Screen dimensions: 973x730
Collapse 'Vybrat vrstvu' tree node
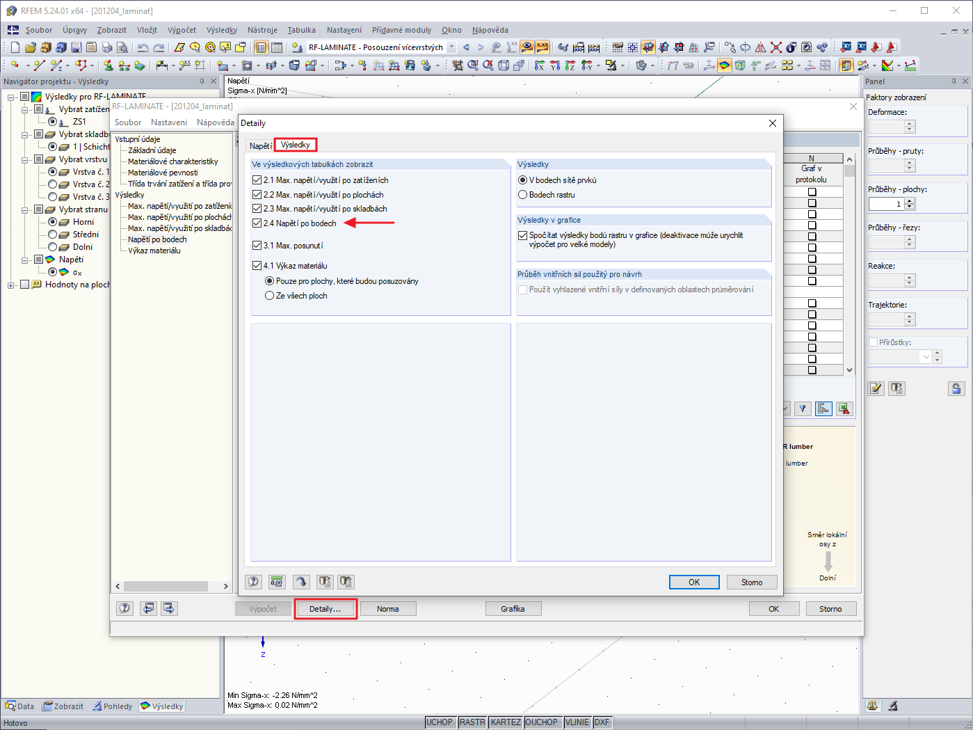[25, 159]
